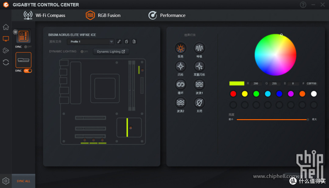Pick the purple preset color
329x188 pixels.
pos(291,94)
